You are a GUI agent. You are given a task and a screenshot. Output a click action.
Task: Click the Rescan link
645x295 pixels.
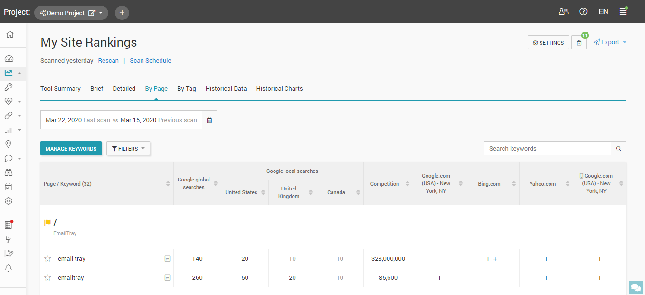pos(108,61)
